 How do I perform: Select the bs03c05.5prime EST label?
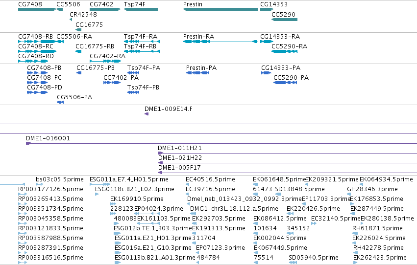coord(60,179)
